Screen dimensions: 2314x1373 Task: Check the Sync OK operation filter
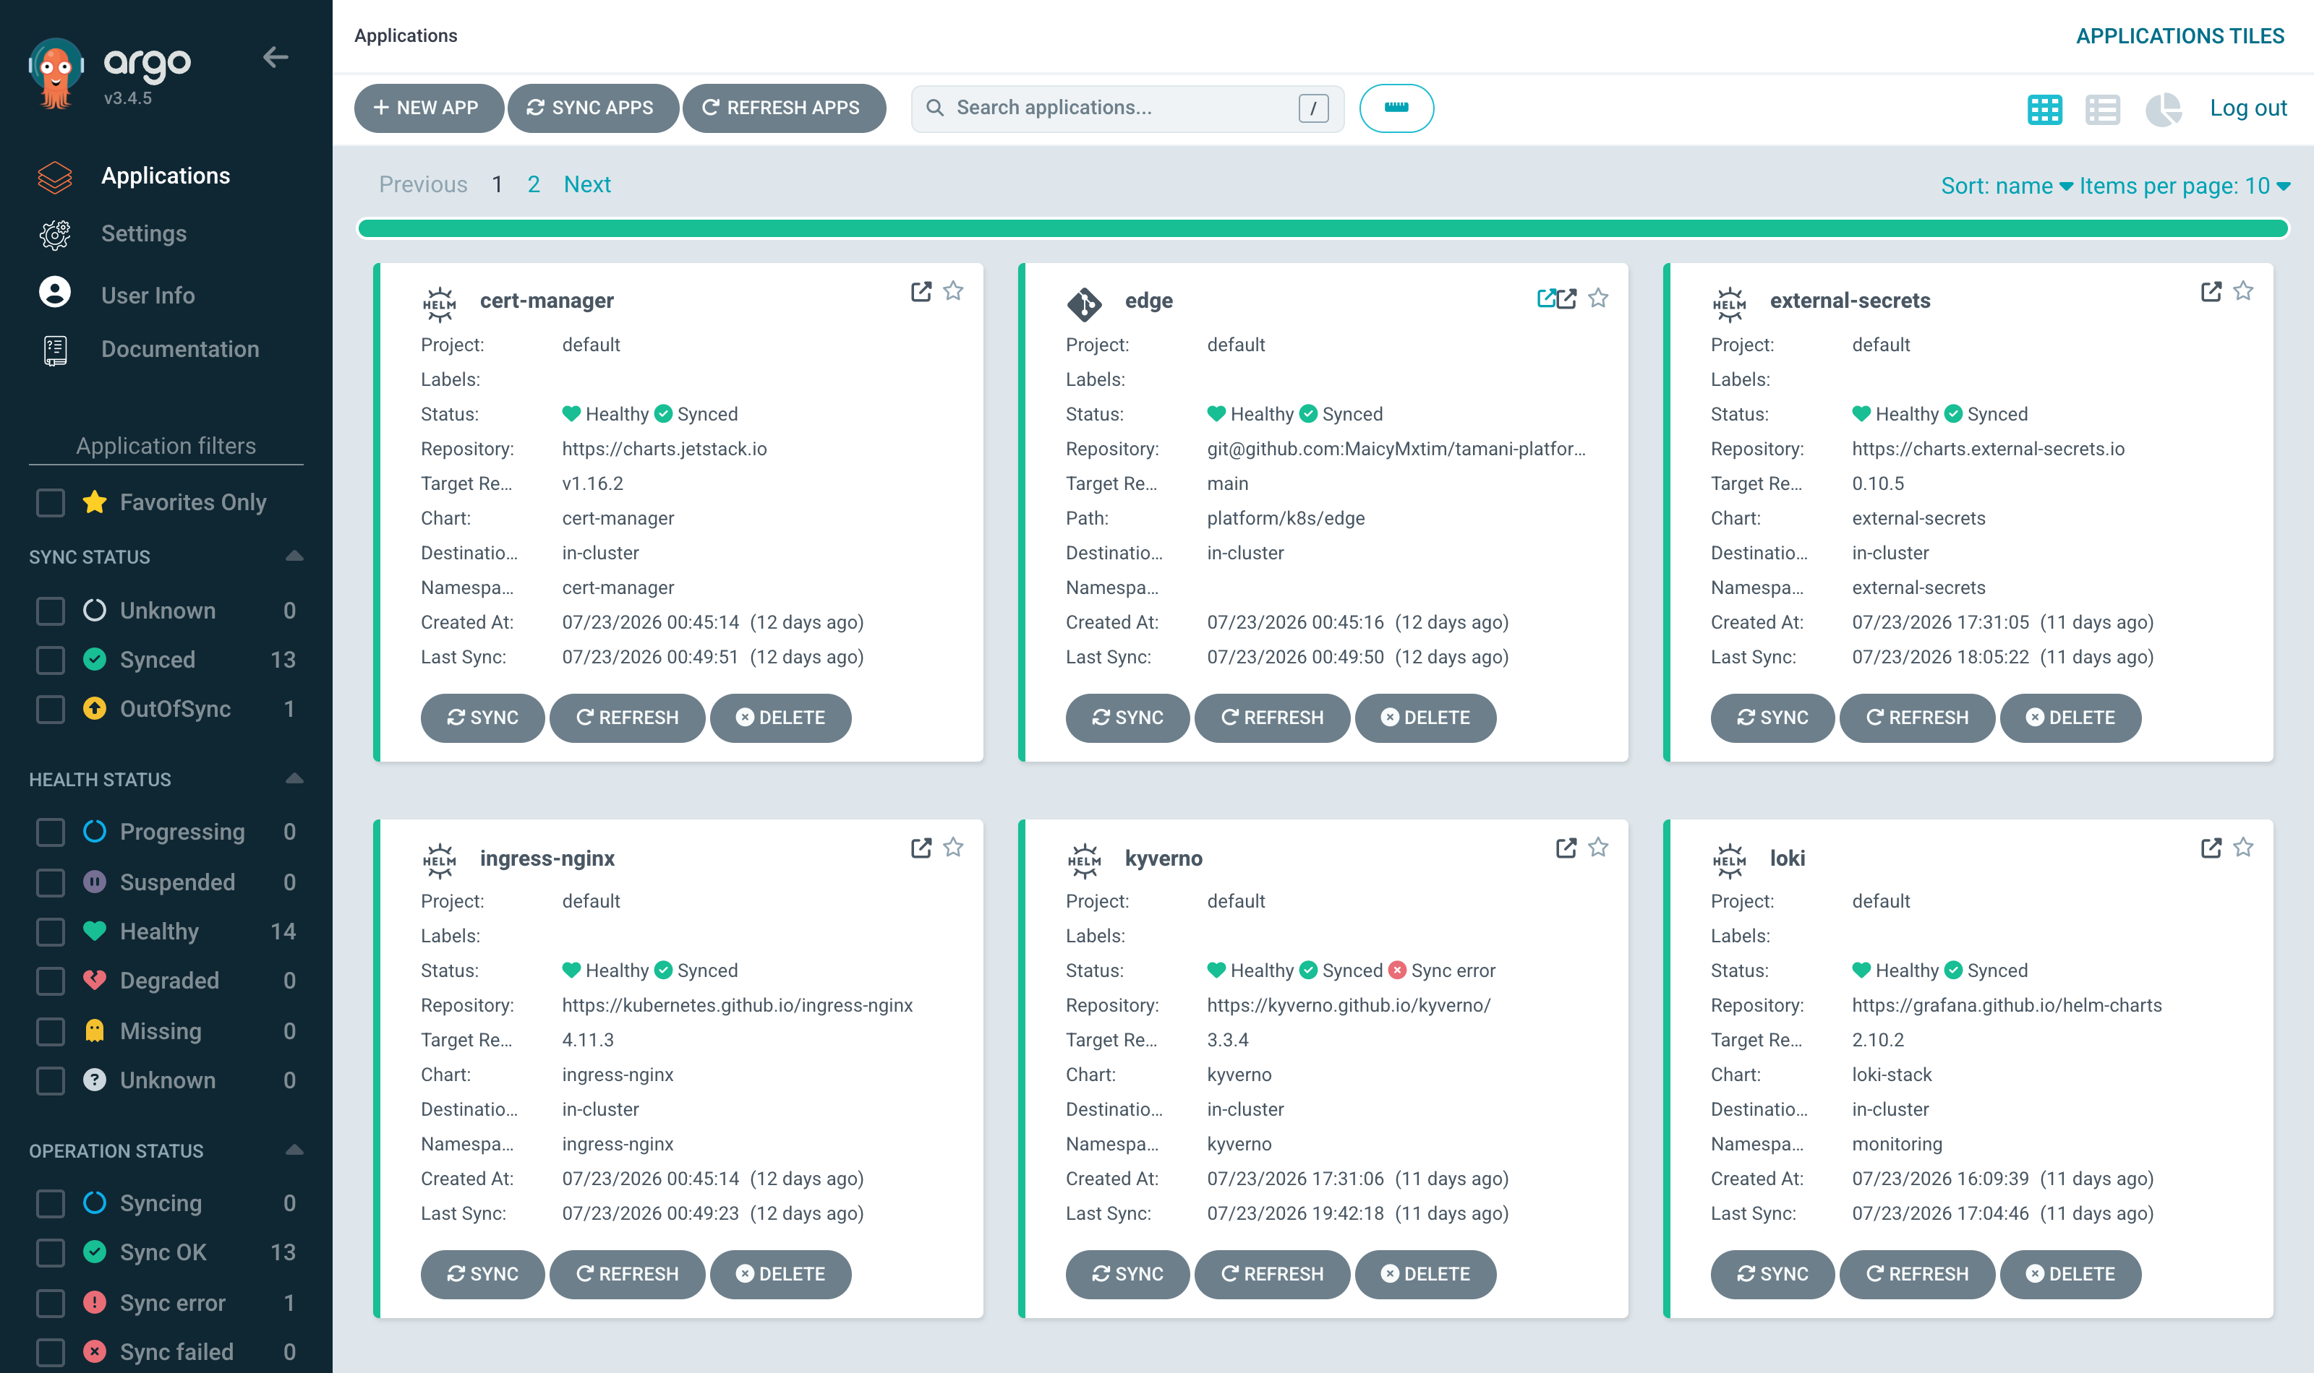50,1253
